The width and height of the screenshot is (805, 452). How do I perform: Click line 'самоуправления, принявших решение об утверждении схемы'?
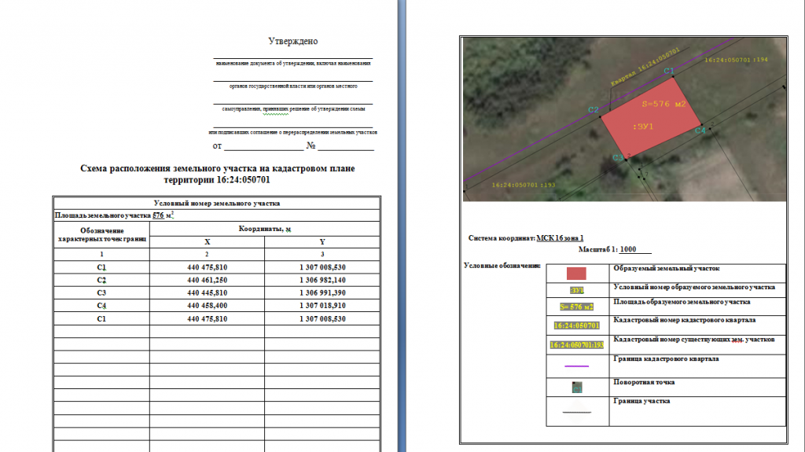point(293,109)
